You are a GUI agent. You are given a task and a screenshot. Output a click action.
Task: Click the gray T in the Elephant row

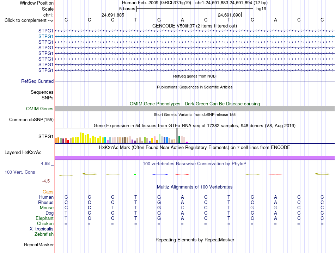pyautogui.click(x=66, y=218)
